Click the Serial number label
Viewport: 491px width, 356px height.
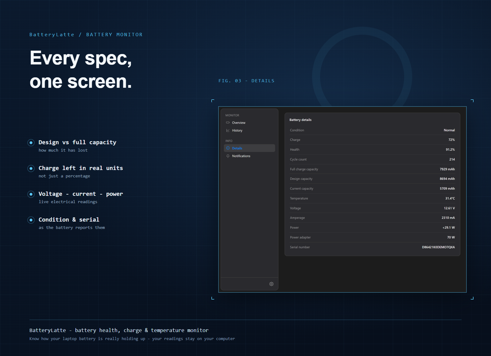click(300, 247)
